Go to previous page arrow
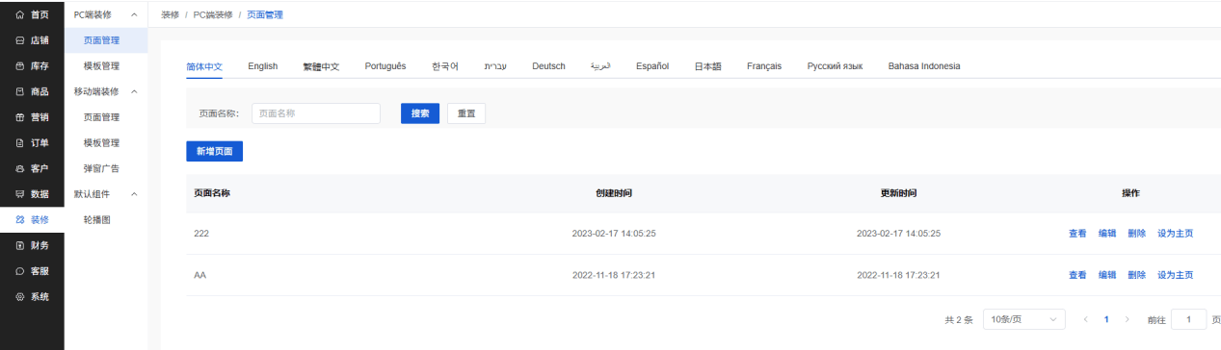 pyautogui.click(x=1087, y=319)
